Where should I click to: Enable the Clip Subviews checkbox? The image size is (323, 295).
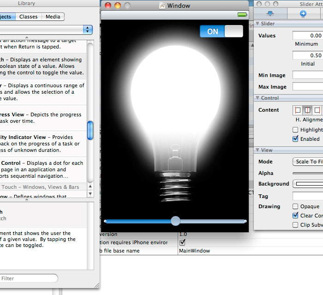tap(295, 225)
